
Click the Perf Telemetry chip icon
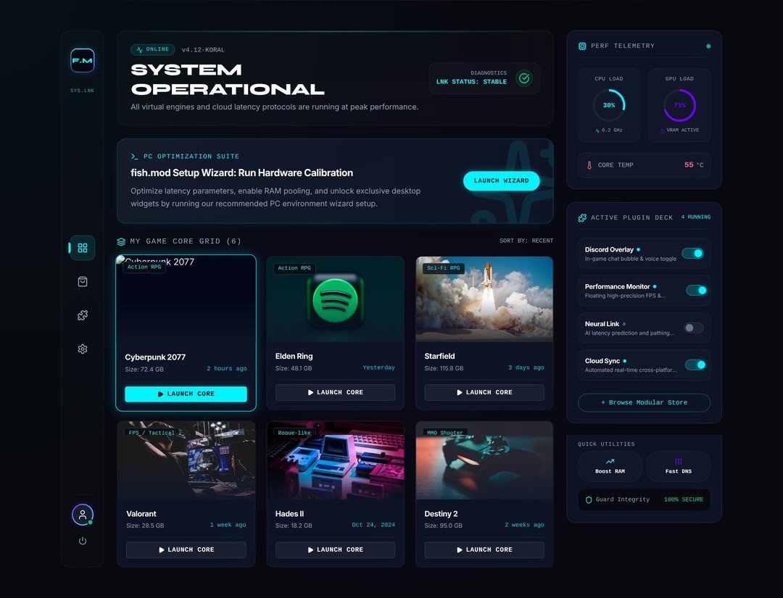click(x=582, y=46)
